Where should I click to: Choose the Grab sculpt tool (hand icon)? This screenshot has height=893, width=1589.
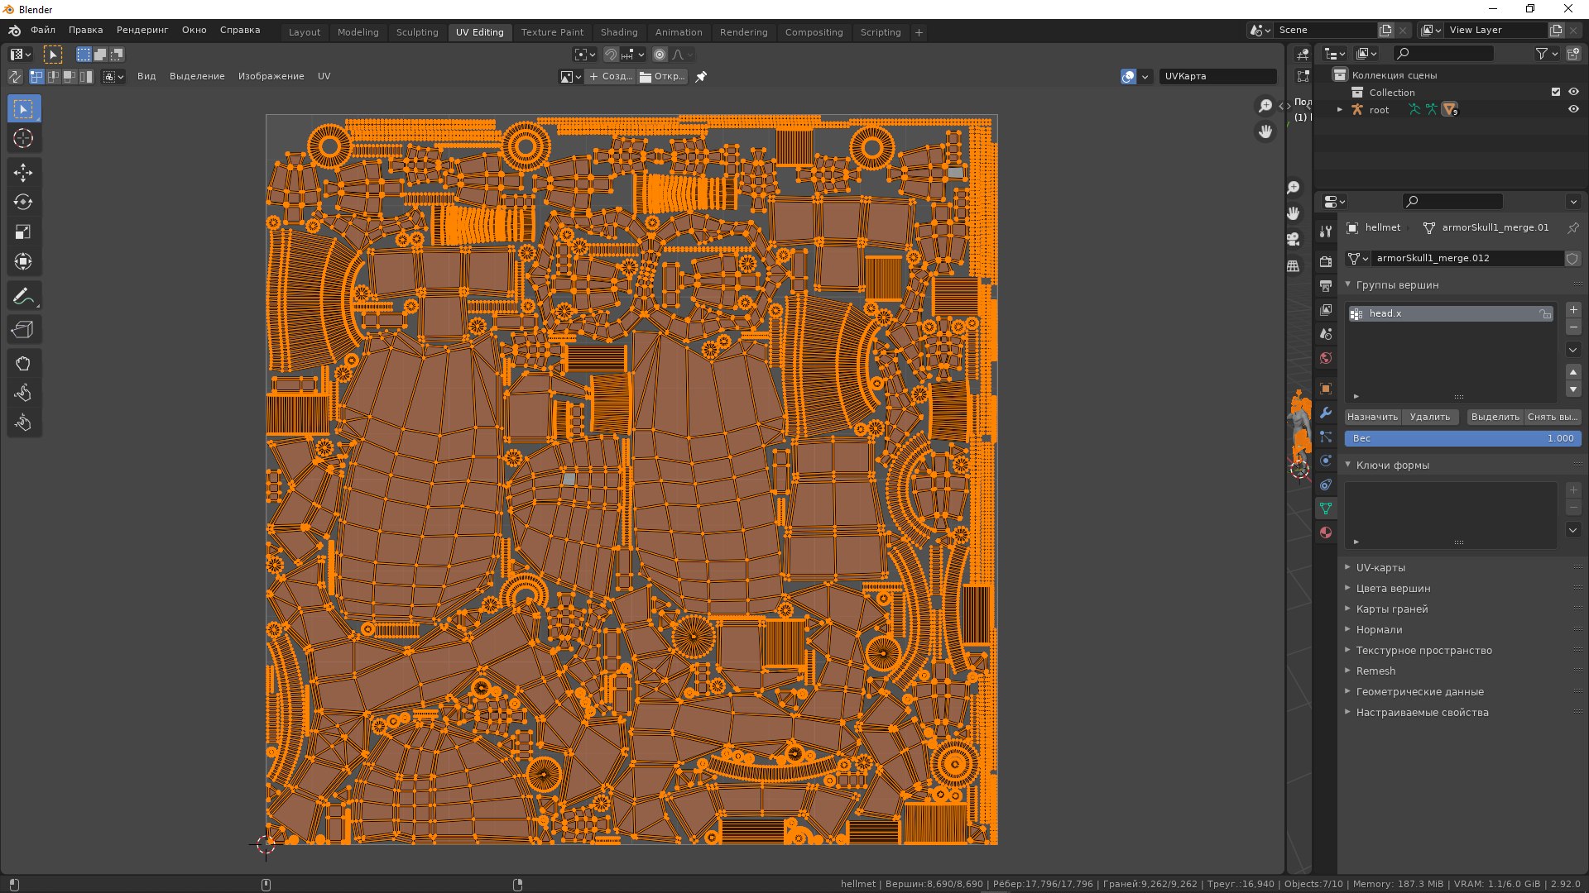point(23,364)
